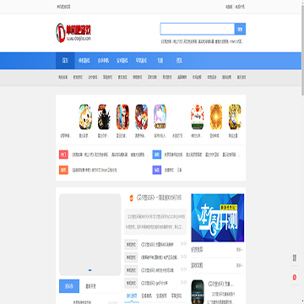Click the red D floating side button
This screenshot has height=304, width=304.
(x=295, y=278)
